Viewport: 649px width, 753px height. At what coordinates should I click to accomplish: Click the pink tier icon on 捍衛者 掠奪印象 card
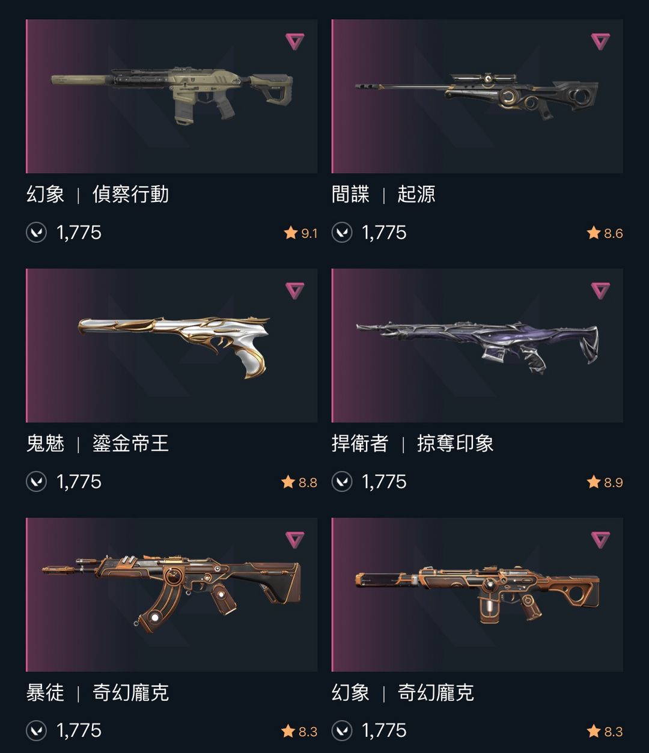(600, 291)
